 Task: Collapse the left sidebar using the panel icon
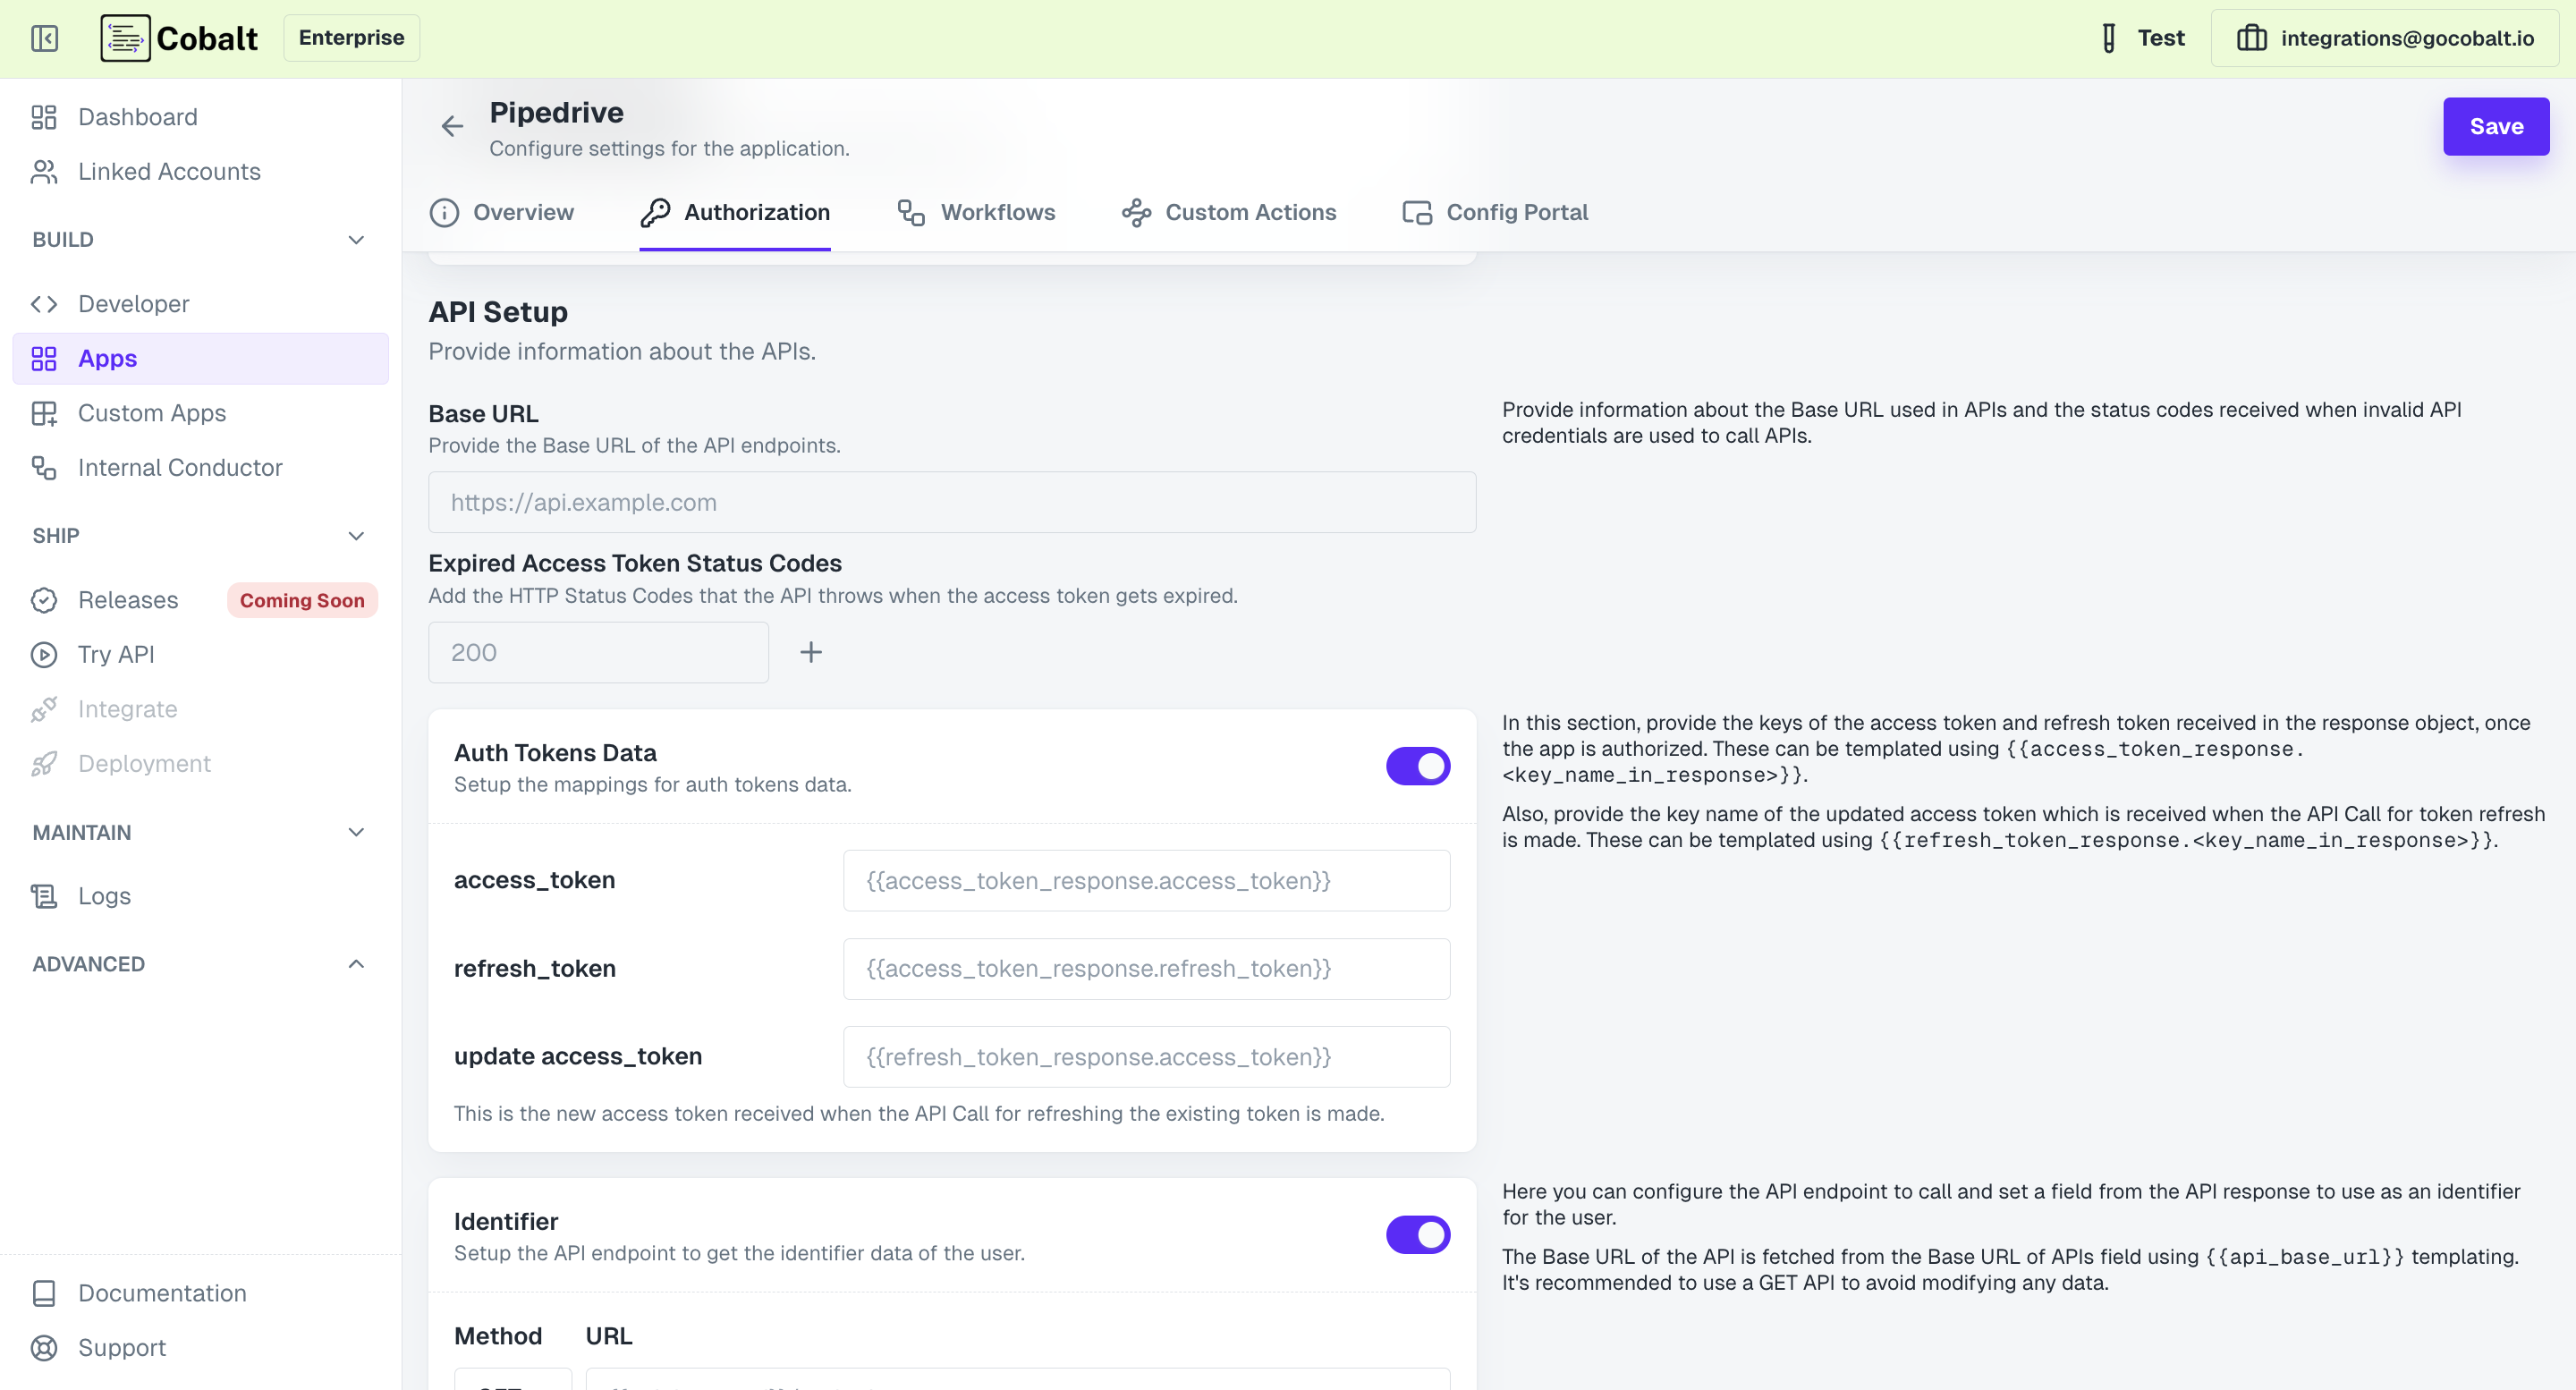point(44,38)
